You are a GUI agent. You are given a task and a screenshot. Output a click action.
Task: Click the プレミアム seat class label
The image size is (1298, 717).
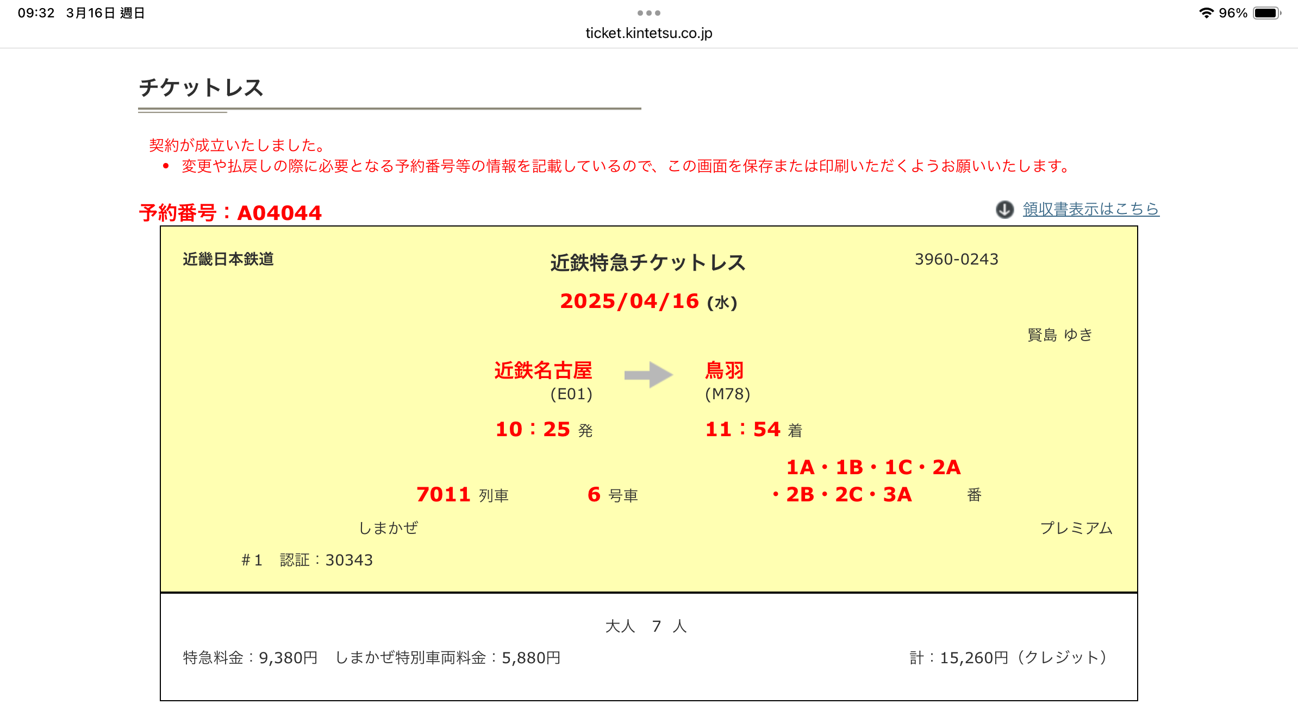[1076, 528]
